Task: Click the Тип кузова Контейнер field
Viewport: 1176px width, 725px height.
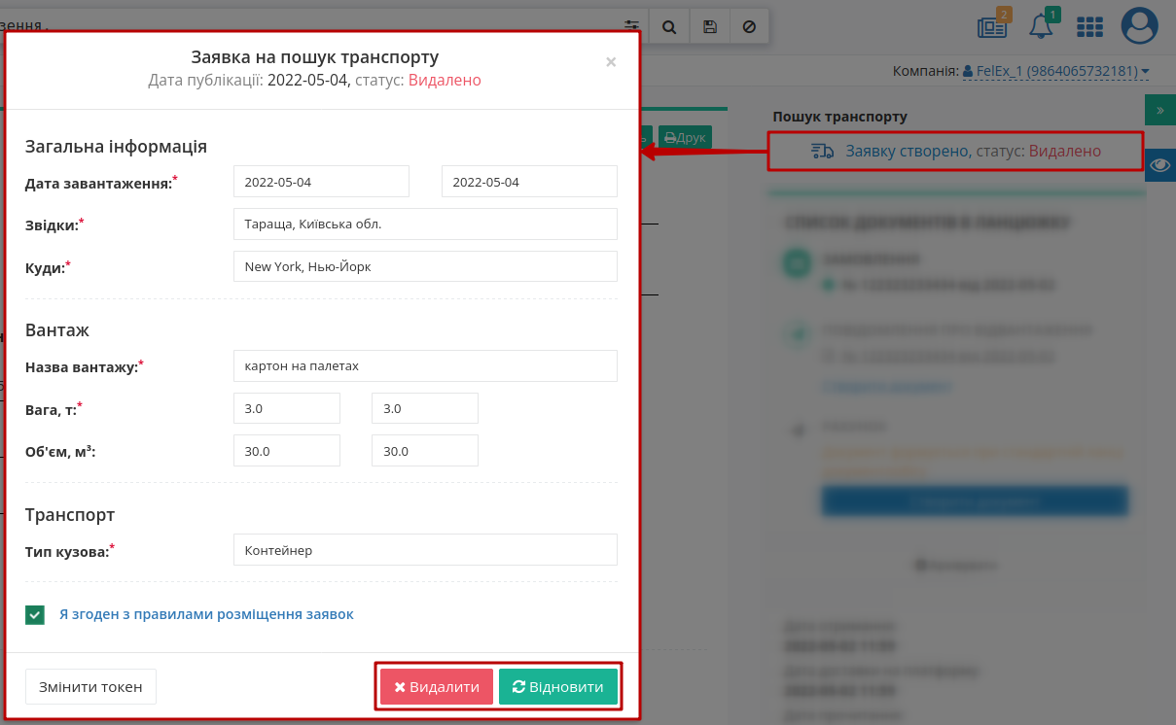Action: point(425,549)
